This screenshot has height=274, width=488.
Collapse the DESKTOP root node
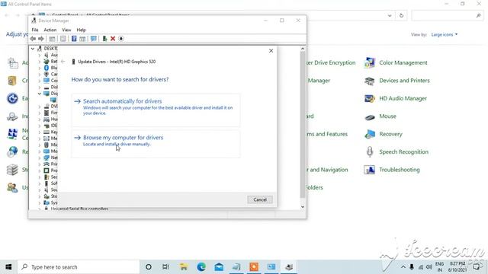coord(33,49)
